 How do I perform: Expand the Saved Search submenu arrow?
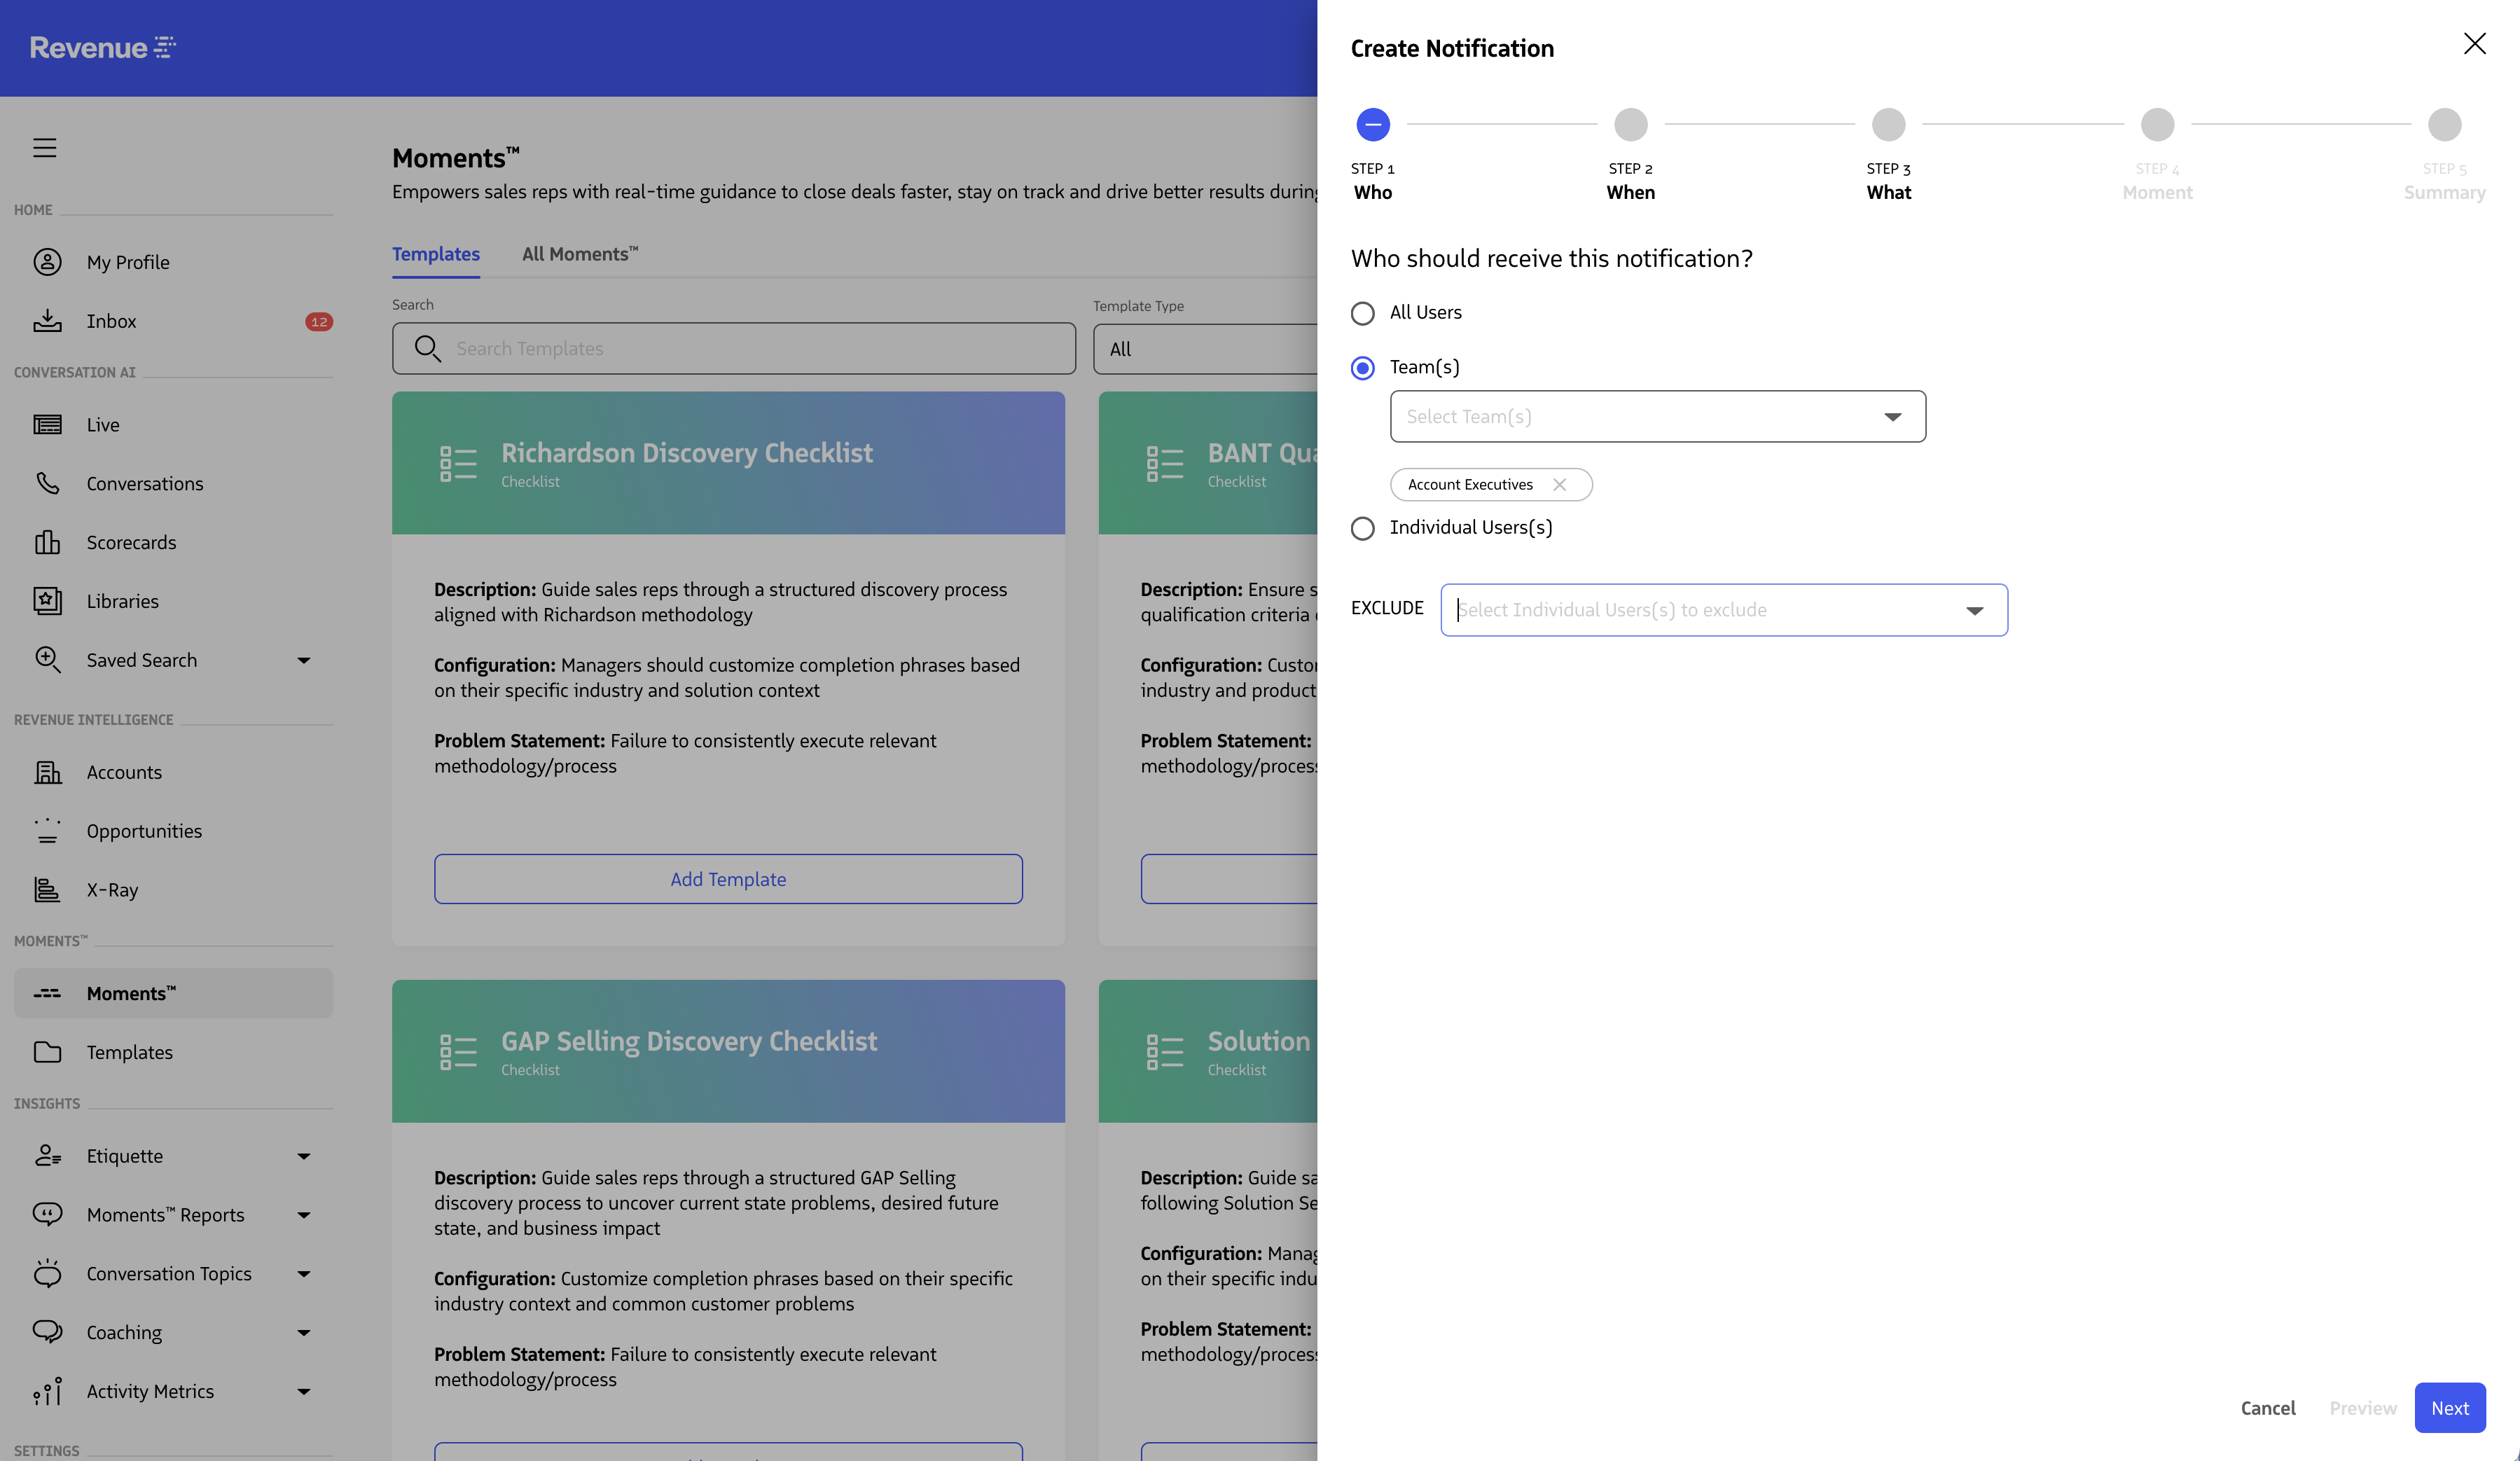click(x=304, y=661)
